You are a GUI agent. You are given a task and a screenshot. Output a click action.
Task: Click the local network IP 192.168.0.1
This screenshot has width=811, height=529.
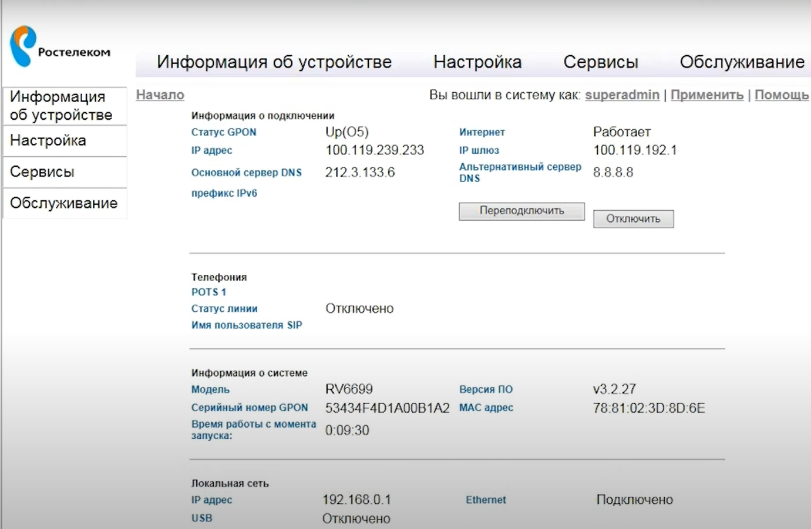356,500
